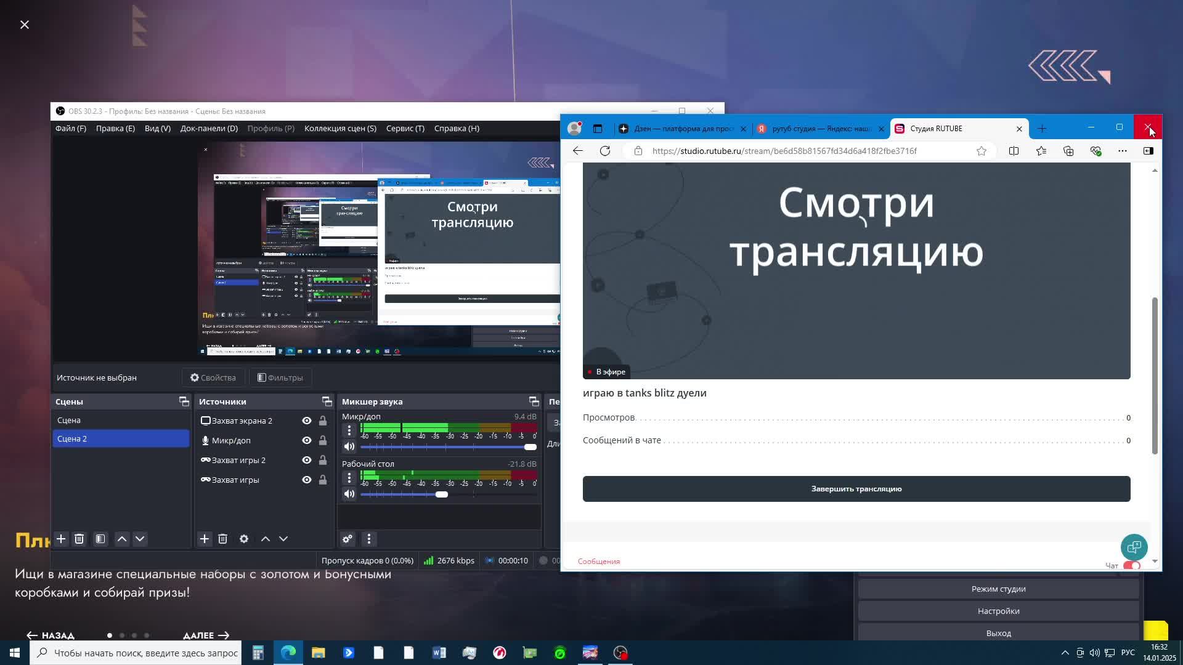Open browser settings and more menu
1183x665 pixels.
1123,151
